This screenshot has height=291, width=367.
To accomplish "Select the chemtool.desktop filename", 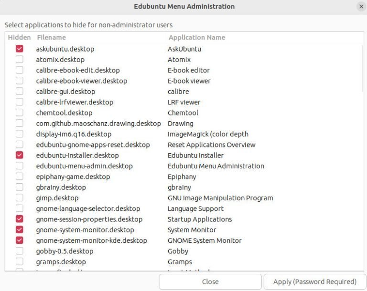I will tap(64, 113).
